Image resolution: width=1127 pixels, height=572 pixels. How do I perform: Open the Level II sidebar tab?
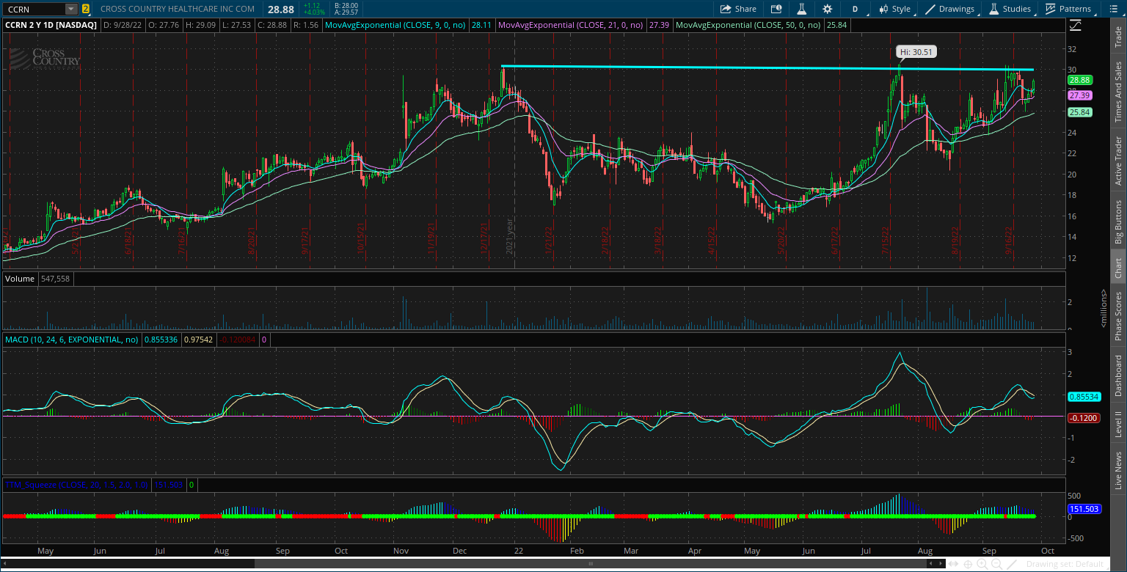click(1118, 425)
